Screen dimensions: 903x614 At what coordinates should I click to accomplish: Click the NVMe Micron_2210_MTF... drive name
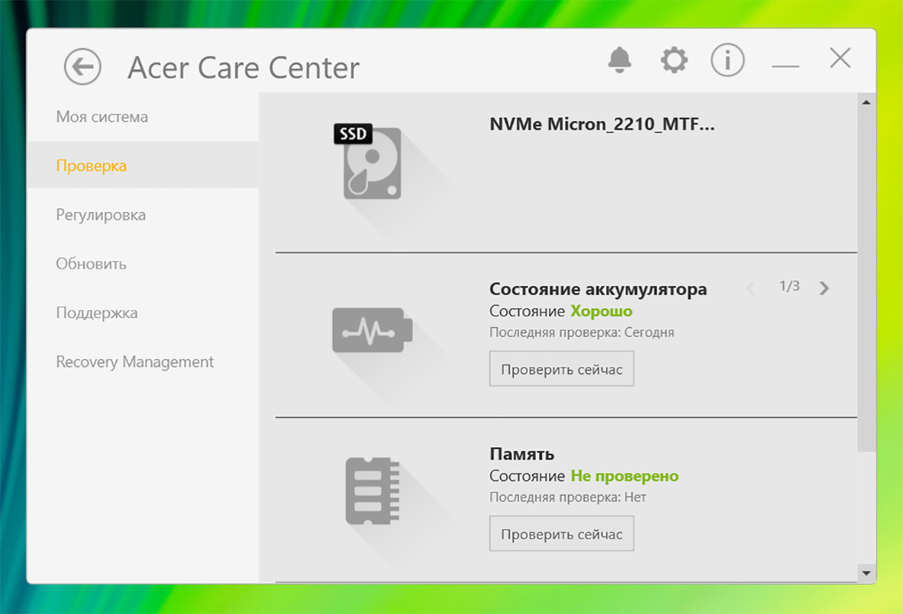click(602, 124)
